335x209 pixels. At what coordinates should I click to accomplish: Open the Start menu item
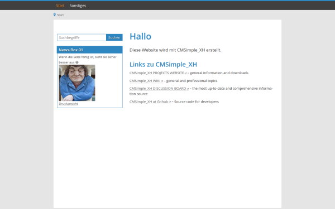click(x=60, y=6)
